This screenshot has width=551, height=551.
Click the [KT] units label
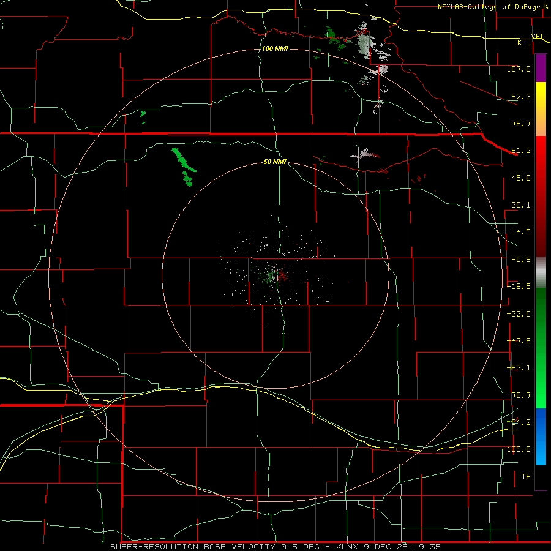point(523,42)
